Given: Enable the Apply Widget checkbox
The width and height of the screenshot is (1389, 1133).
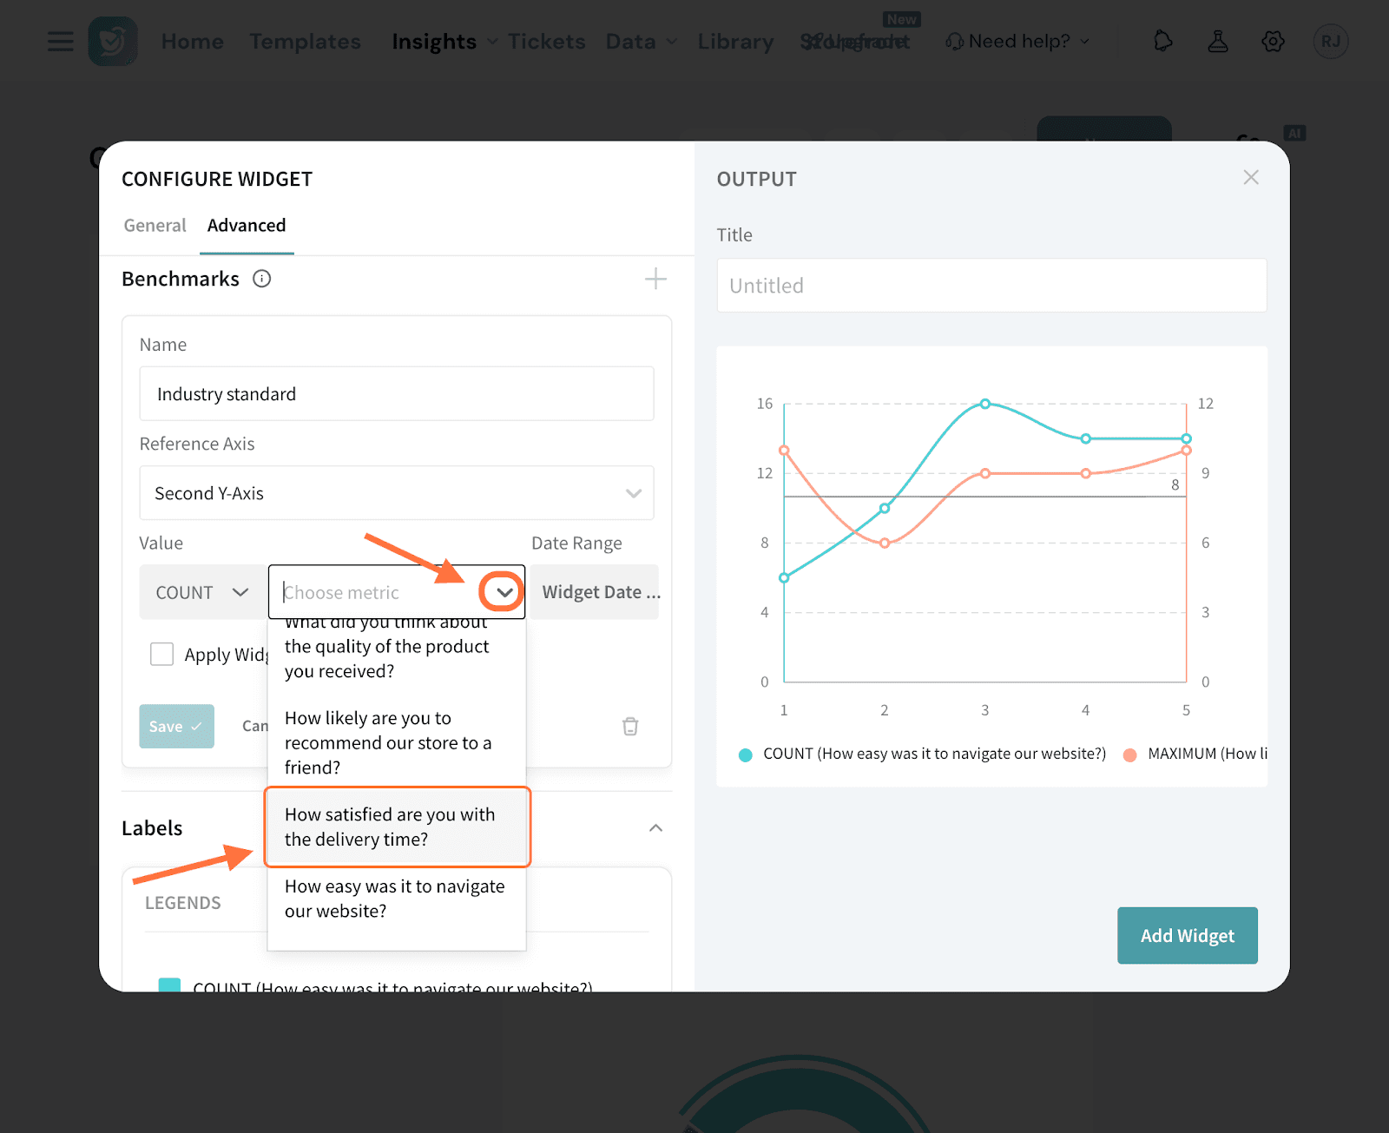Looking at the screenshot, I should (x=162, y=654).
